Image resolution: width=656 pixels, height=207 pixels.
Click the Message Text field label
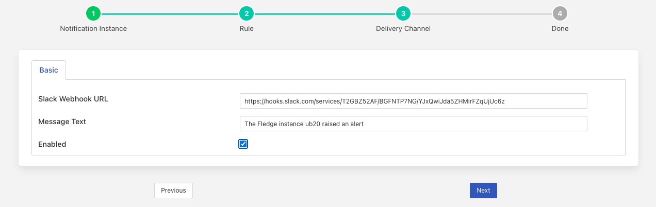point(62,122)
